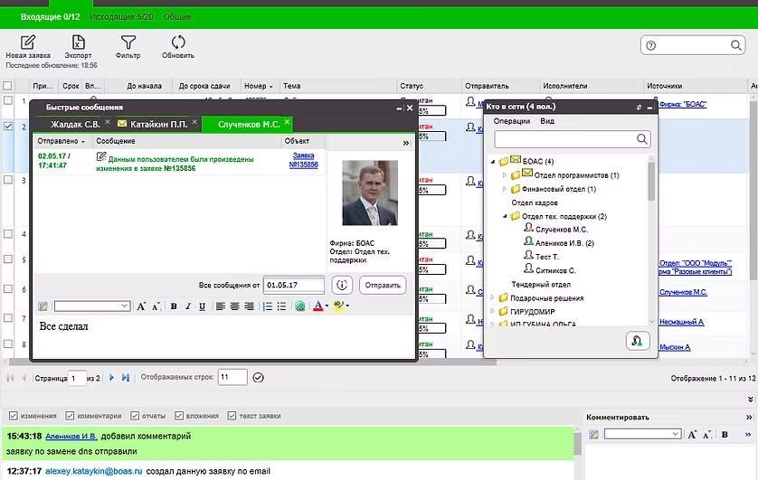Expand Финансовый отдел (1) node
Image resolution: width=758 pixels, height=480 pixels.
(x=505, y=189)
